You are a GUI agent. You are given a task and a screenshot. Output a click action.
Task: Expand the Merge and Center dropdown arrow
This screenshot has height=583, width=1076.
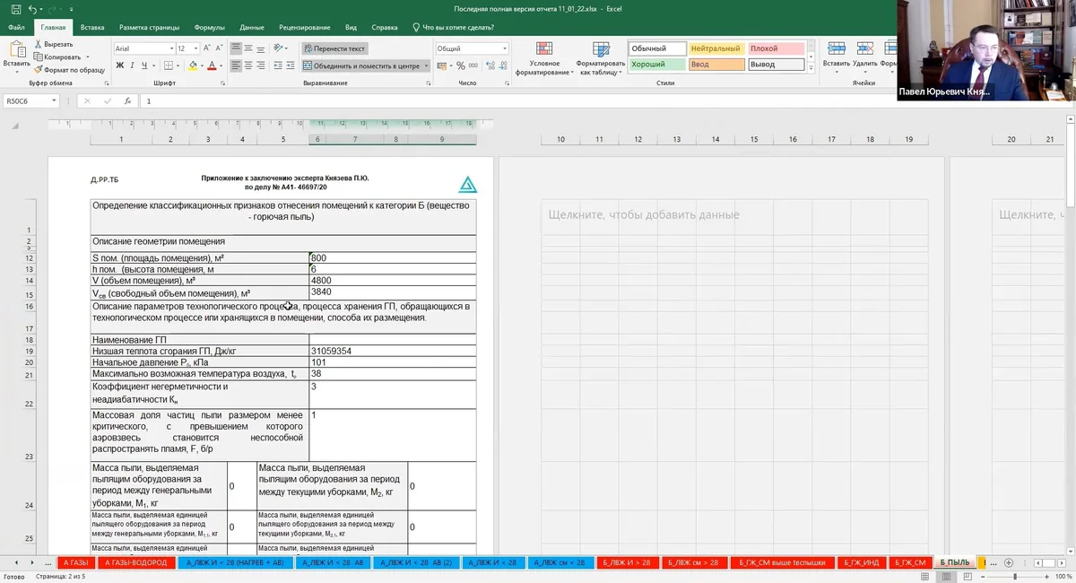click(426, 65)
